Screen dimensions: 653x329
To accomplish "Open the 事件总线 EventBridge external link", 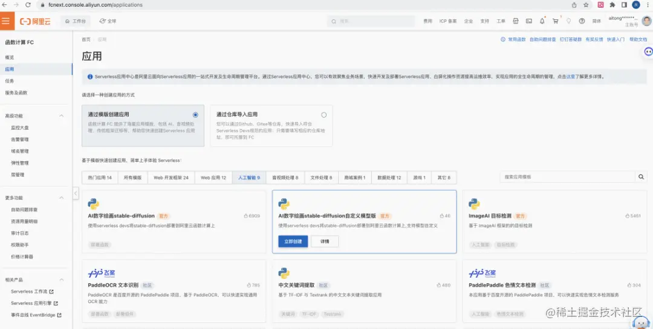I will [36, 315].
